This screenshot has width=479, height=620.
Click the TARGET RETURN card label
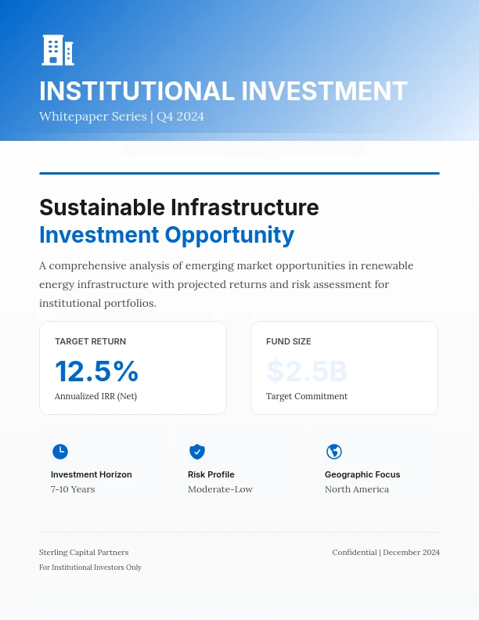tap(90, 341)
